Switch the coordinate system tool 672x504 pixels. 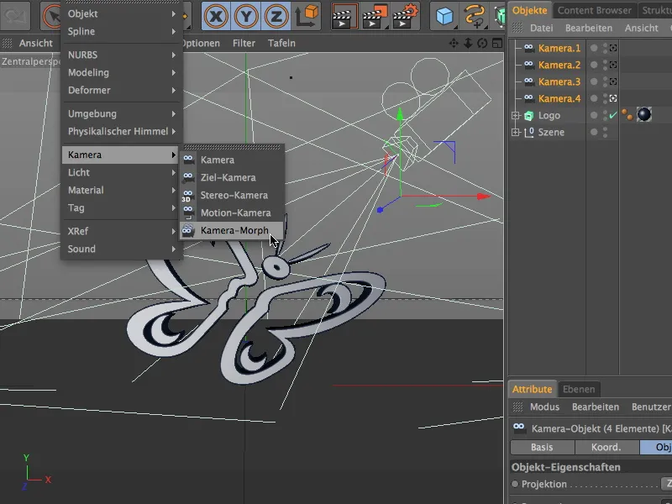pyautogui.click(x=306, y=17)
